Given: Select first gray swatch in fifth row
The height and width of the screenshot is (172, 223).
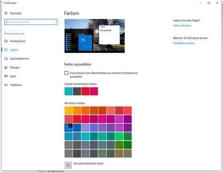Looking at the screenshot, I should click(69, 145).
